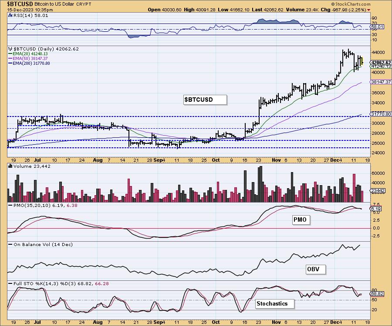The height and width of the screenshot is (326, 392).
Task: Click the Chg -967.98 (-2.25%) value
Action: [344, 10]
